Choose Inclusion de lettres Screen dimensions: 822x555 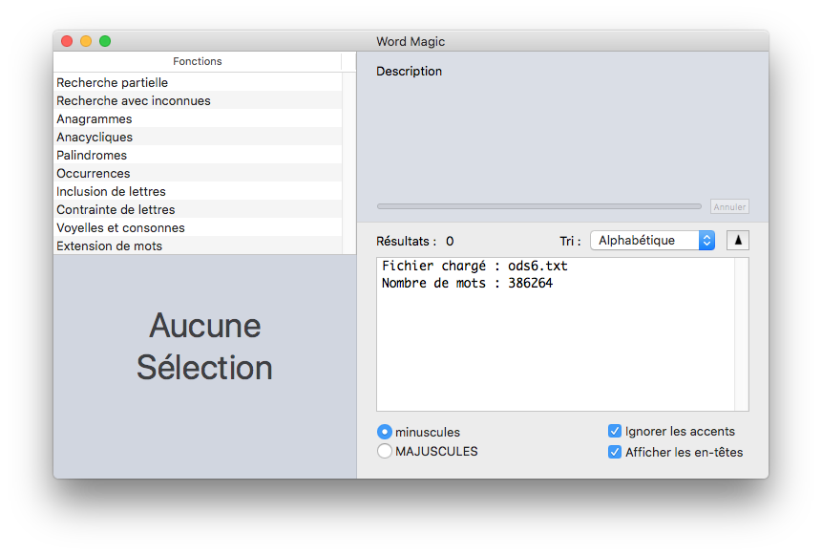111,192
